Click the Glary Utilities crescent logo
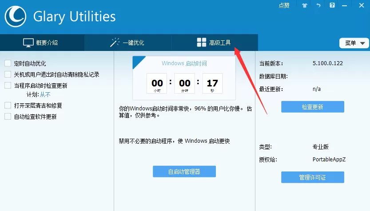 tap(16, 16)
